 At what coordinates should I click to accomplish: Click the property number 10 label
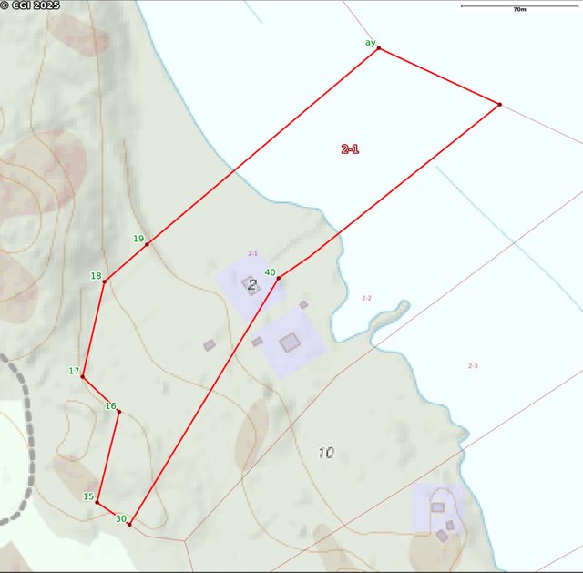pos(326,452)
